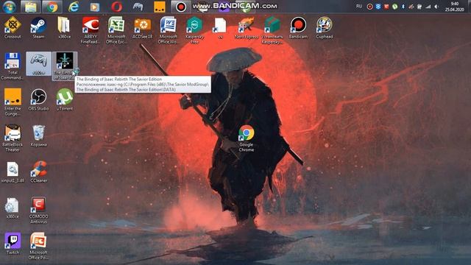The image size is (471, 265).
Task: Open Windows Explorer from the taskbar
Action: click(31, 7)
